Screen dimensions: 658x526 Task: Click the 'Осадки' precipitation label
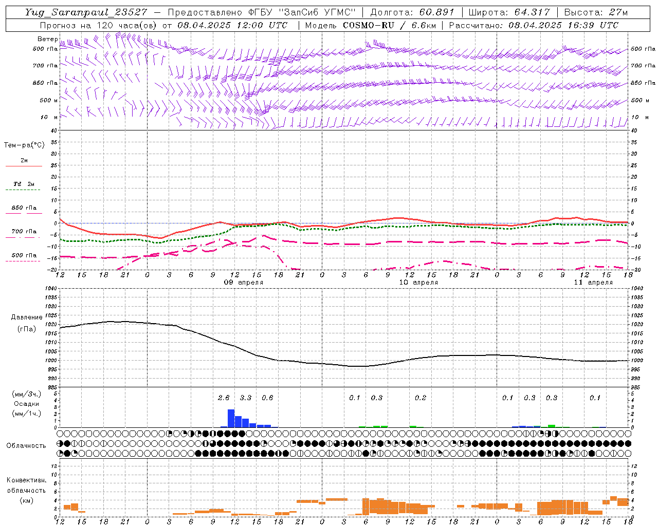pos(26,404)
